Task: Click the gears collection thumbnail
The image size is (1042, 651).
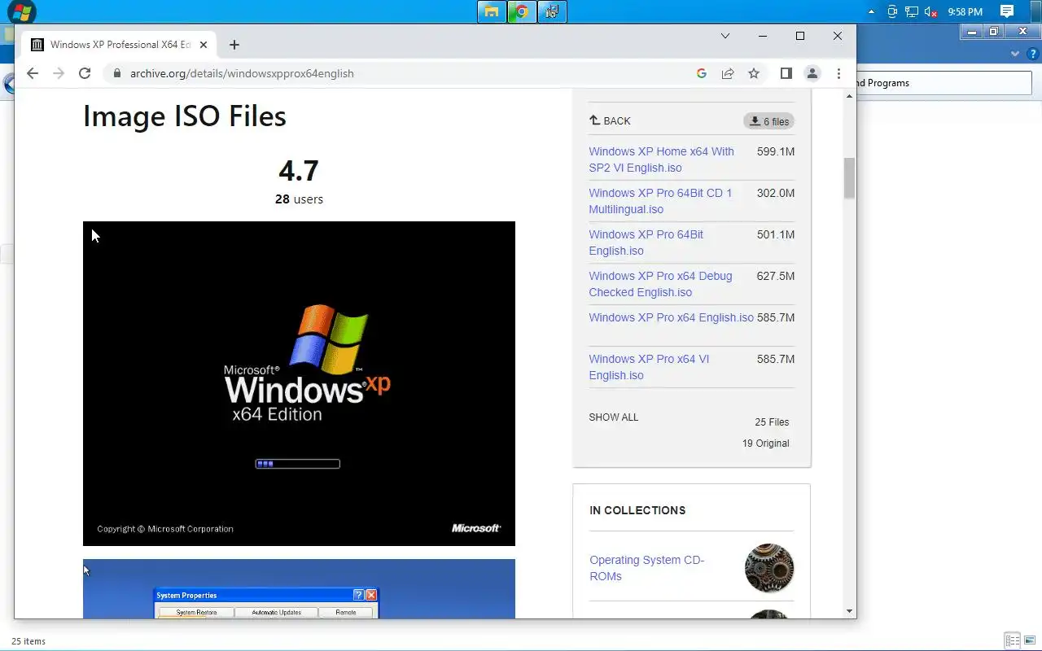Action: [769, 568]
